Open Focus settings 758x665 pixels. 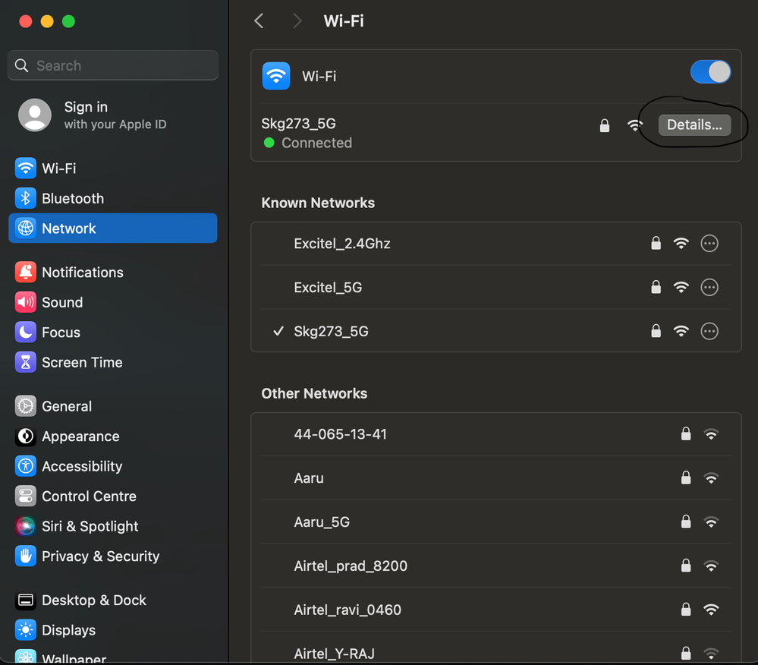click(x=112, y=332)
